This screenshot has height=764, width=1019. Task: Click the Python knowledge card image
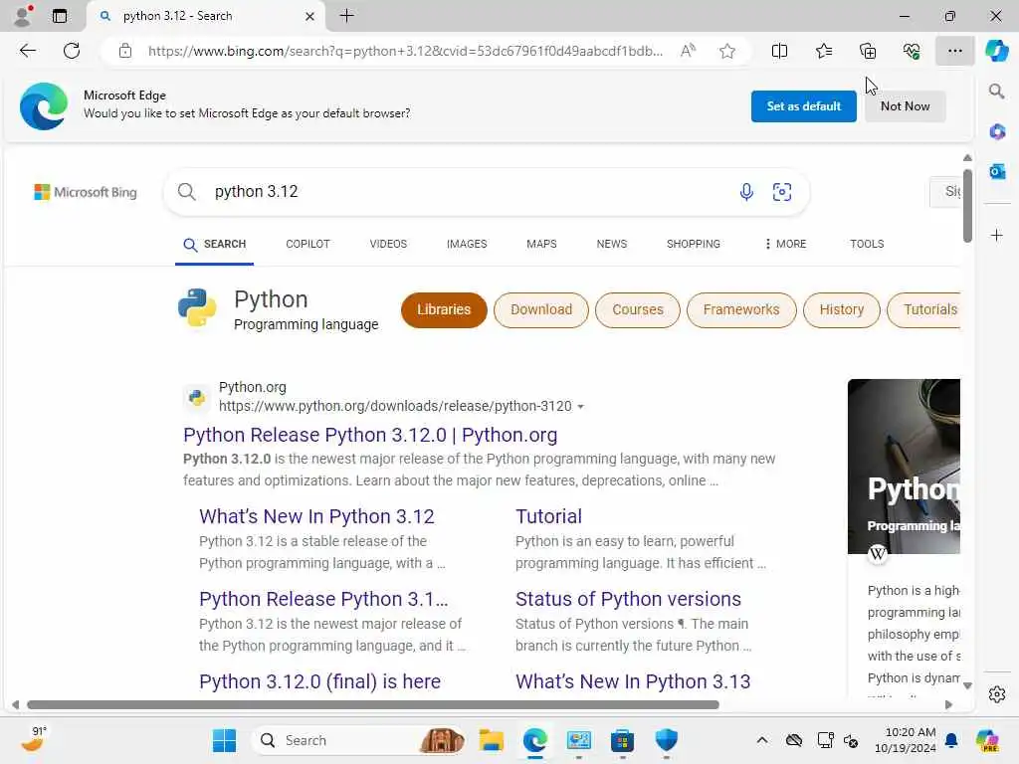904,467
